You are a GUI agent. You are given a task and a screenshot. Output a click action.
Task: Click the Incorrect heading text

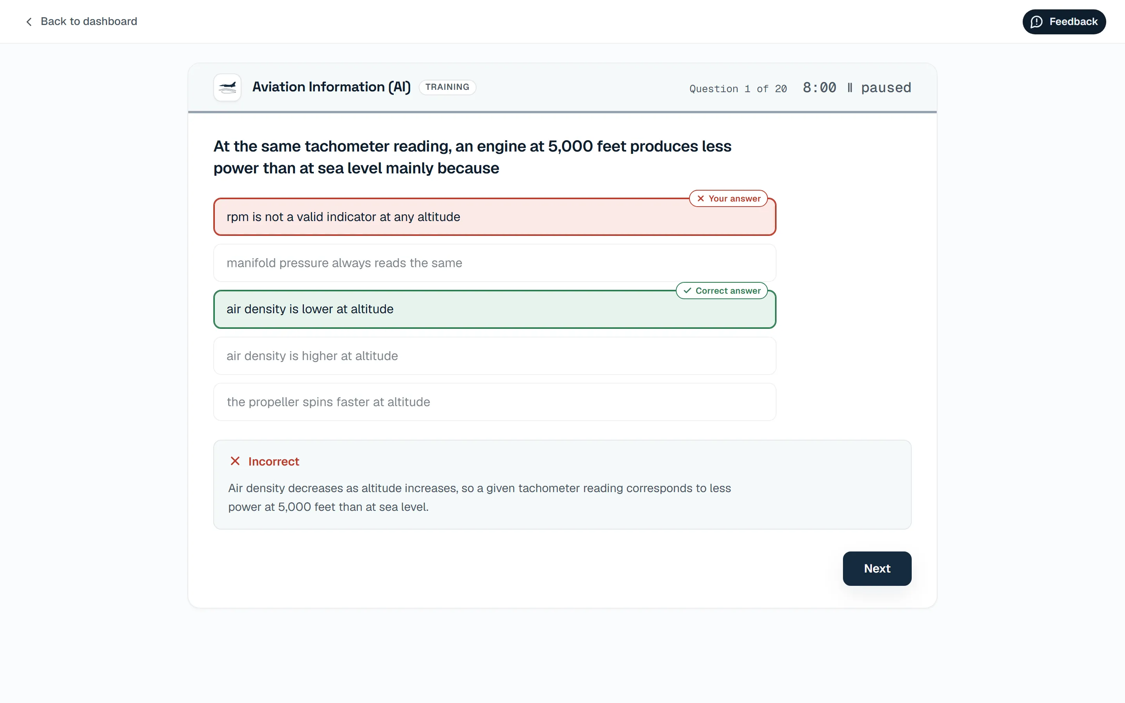[x=273, y=462]
